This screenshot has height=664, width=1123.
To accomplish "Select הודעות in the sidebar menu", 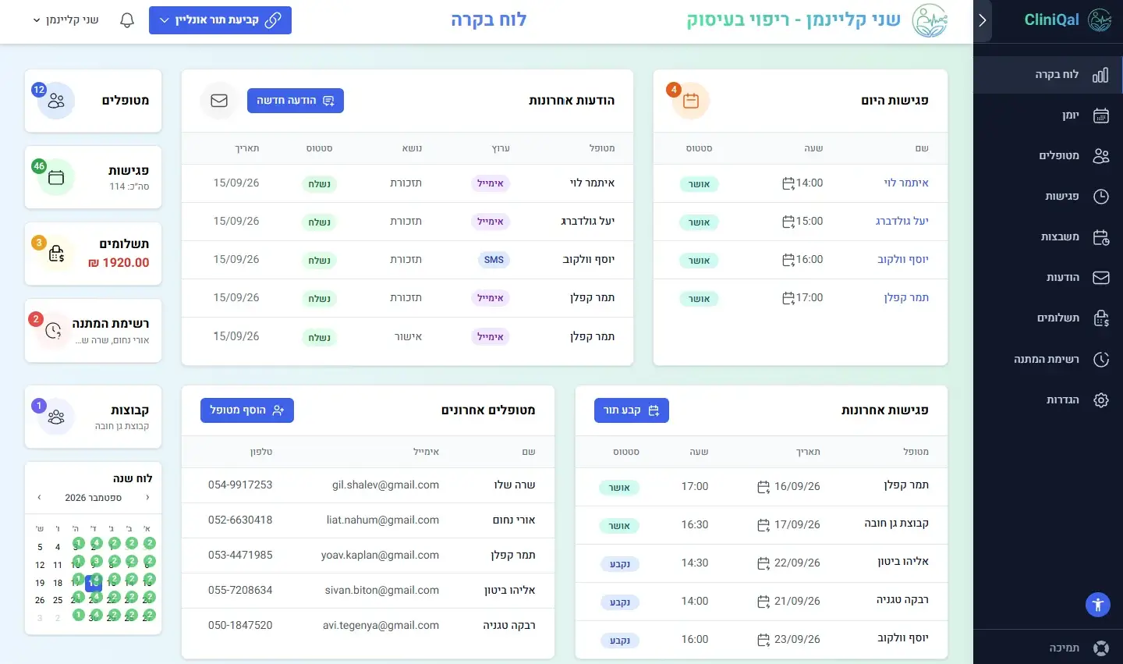I will tap(1048, 278).
